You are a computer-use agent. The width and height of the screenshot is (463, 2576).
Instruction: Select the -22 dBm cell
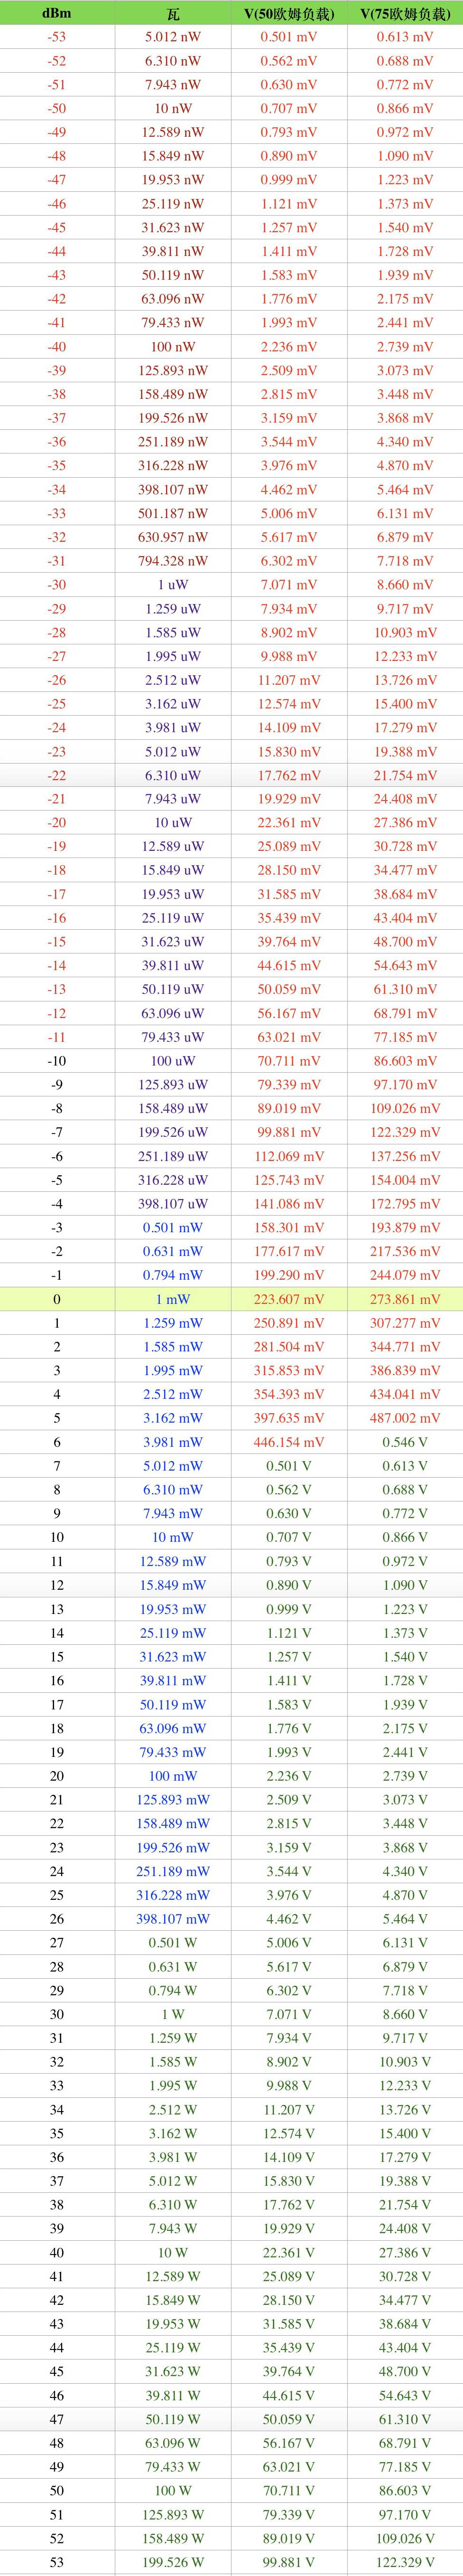pos(57,775)
